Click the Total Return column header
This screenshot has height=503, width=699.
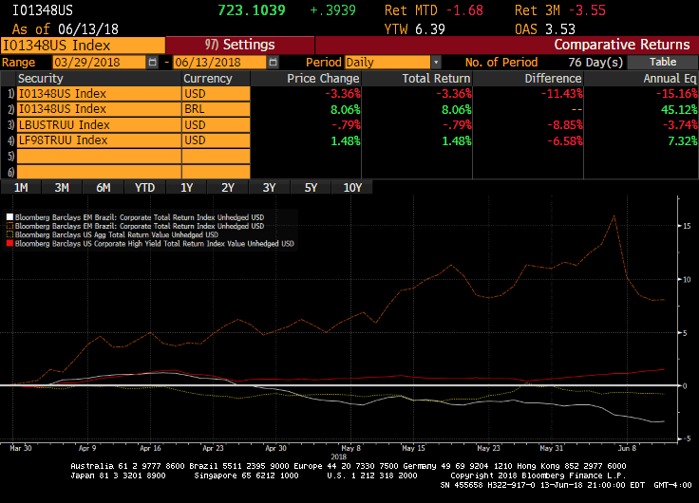pos(417,79)
